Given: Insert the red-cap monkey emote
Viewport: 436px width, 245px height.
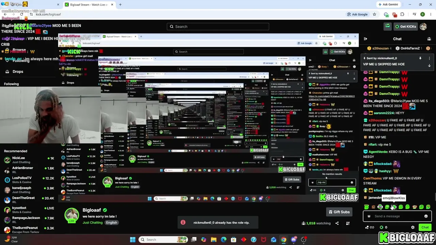Looking at the screenshot, I should [415, 207].
